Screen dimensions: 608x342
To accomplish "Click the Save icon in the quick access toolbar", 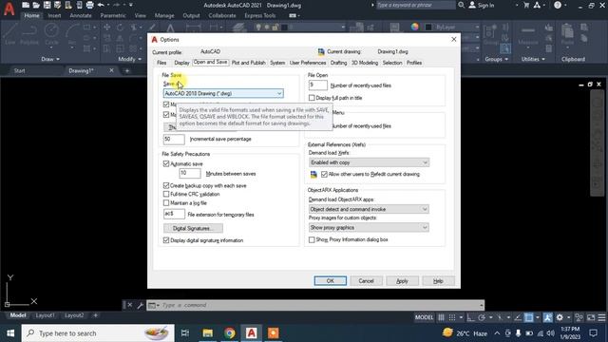I will [47, 5].
